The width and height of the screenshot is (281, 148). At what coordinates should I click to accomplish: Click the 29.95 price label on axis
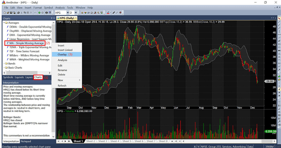pyautogui.click(x=269, y=81)
